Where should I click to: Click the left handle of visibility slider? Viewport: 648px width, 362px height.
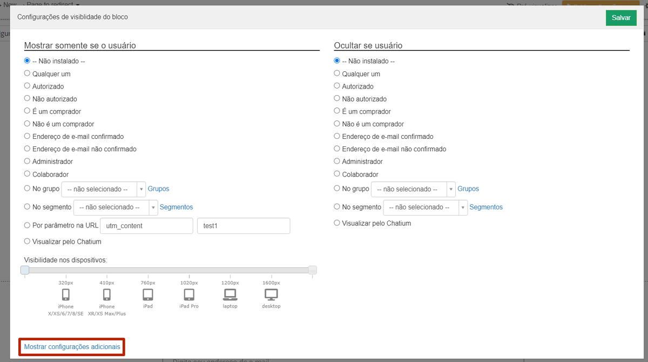(25, 270)
